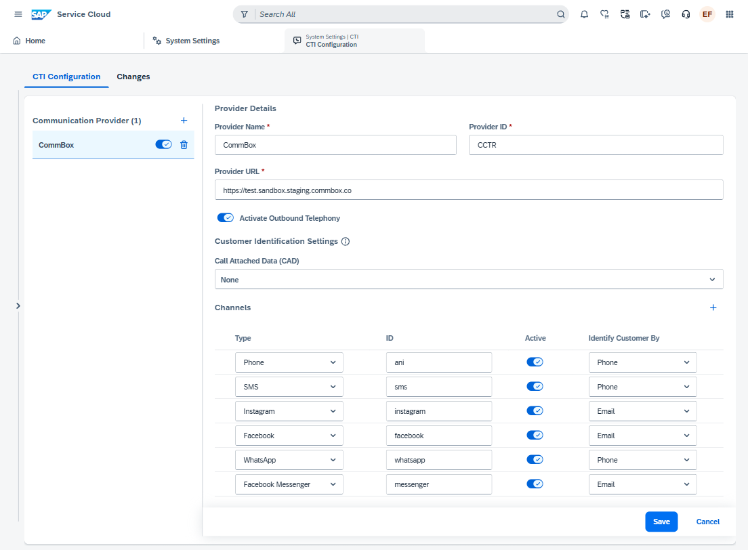Edit the ani channel ID field

tap(439, 362)
